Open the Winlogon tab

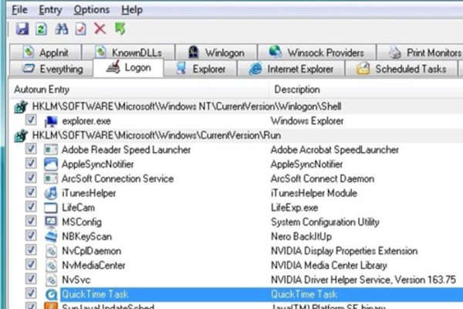click(216, 53)
